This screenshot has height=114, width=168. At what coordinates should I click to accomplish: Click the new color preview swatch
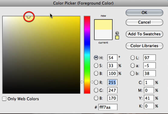click(103, 25)
